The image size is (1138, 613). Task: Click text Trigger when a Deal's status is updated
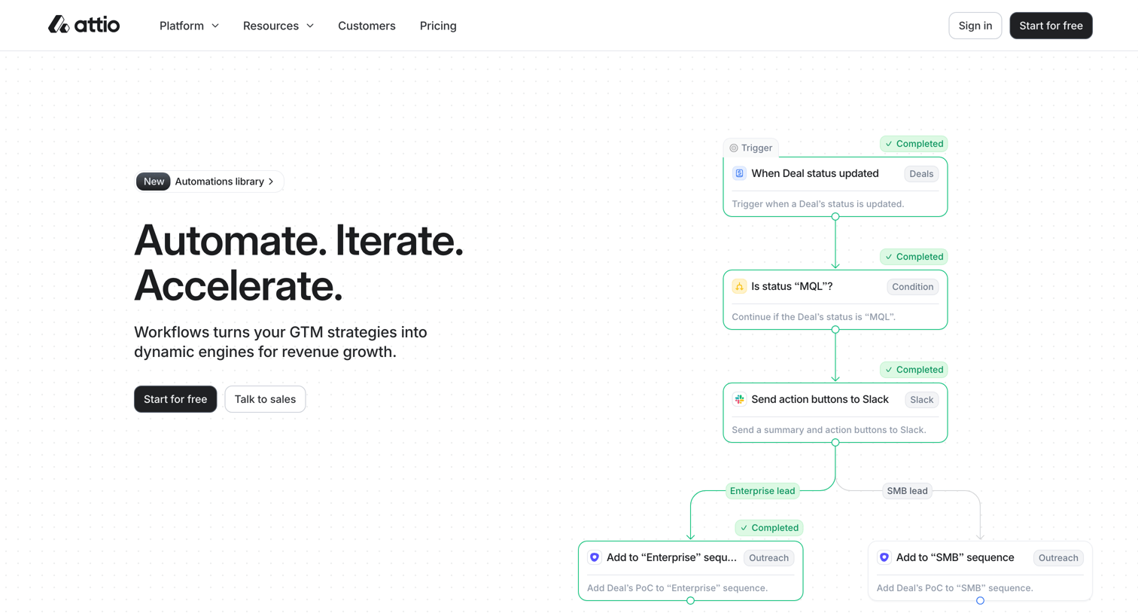pyautogui.click(x=818, y=204)
